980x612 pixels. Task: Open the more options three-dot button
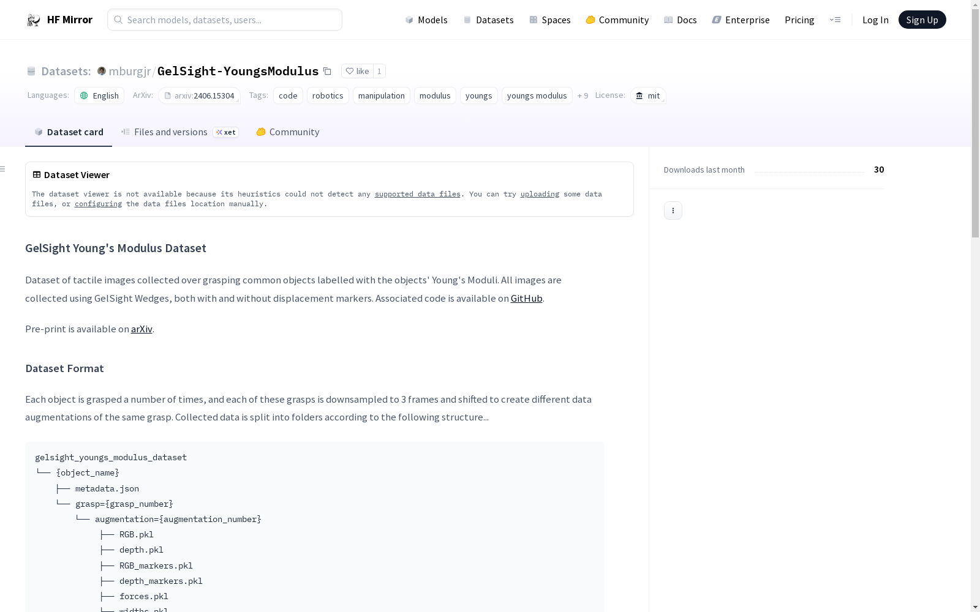673,211
